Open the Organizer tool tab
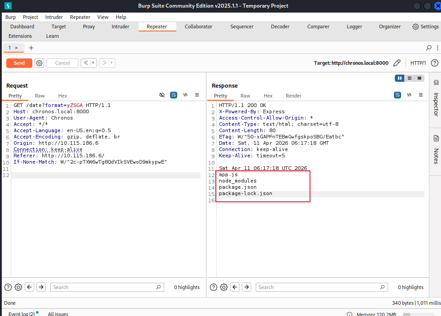 (x=390, y=27)
